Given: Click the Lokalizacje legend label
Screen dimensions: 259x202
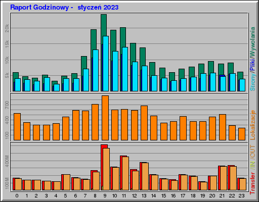Looking at the screenshot, I should coord(252,125).
